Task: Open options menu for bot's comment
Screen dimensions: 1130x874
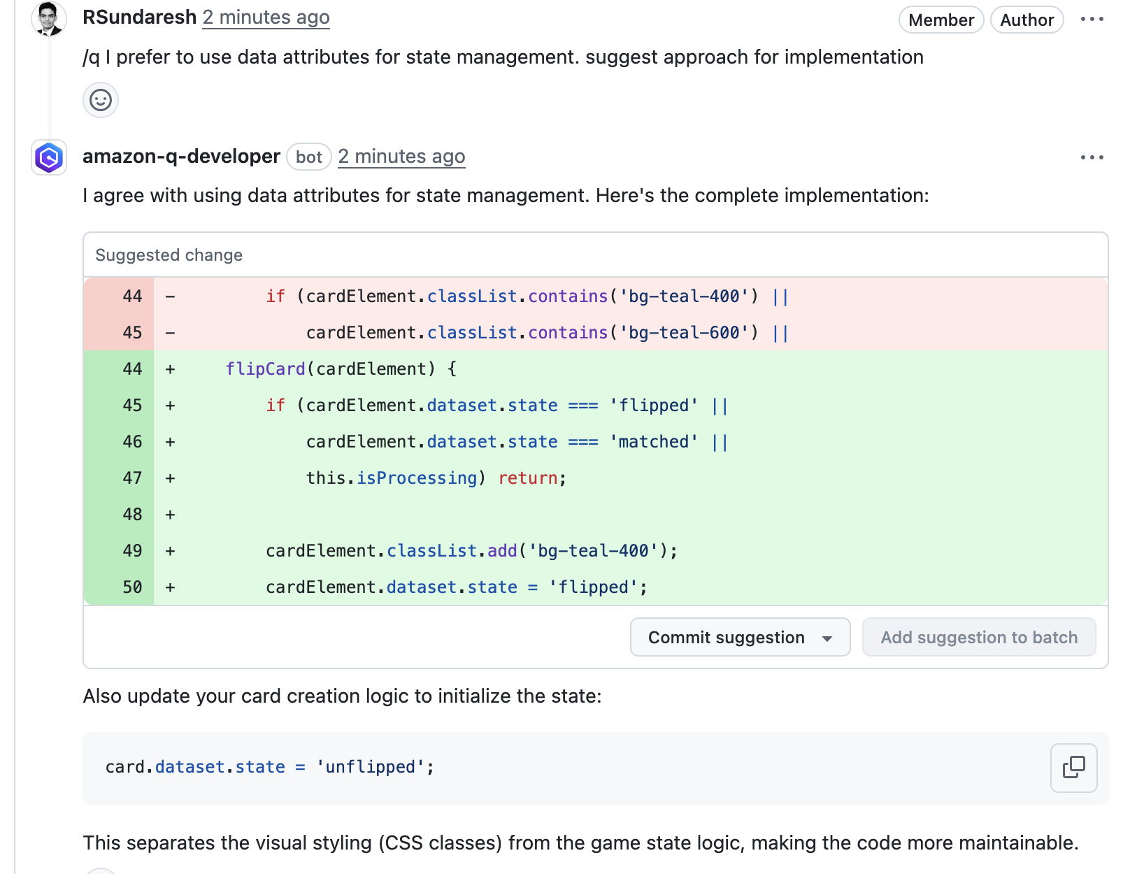Action: 1092,158
